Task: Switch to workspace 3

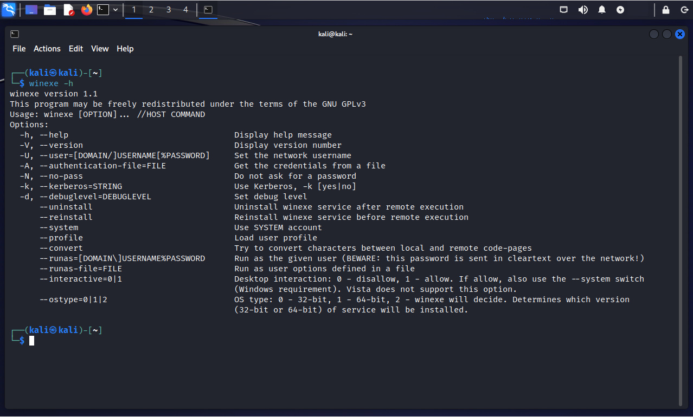Action: tap(169, 10)
